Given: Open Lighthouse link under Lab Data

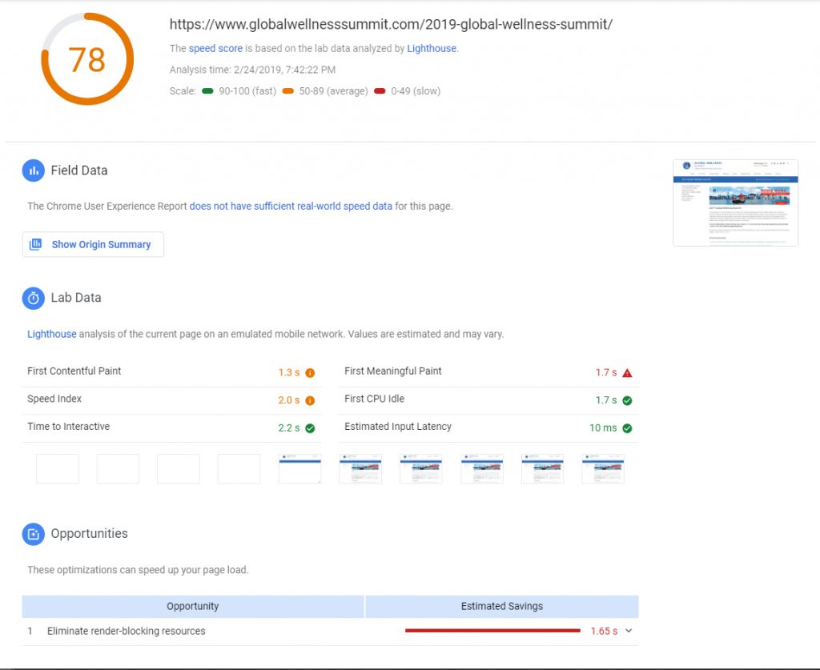Looking at the screenshot, I should [52, 334].
